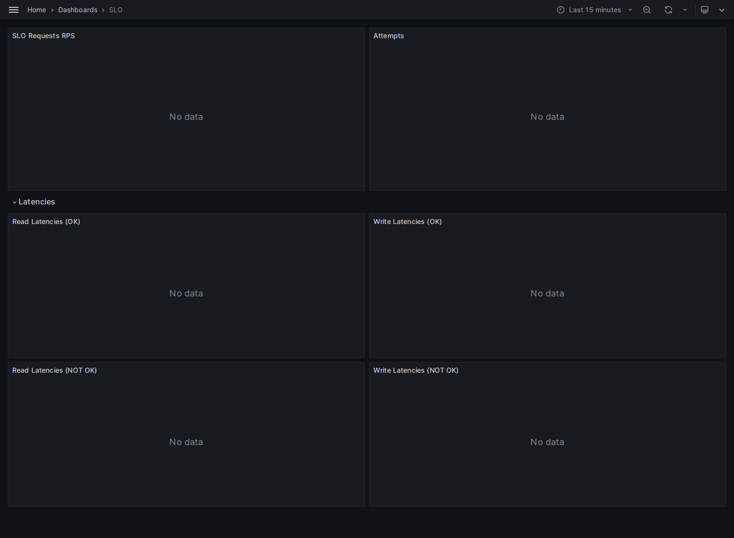Click Write Latencies (NOT OK) panel title
The height and width of the screenshot is (538, 734).
[416, 370]
